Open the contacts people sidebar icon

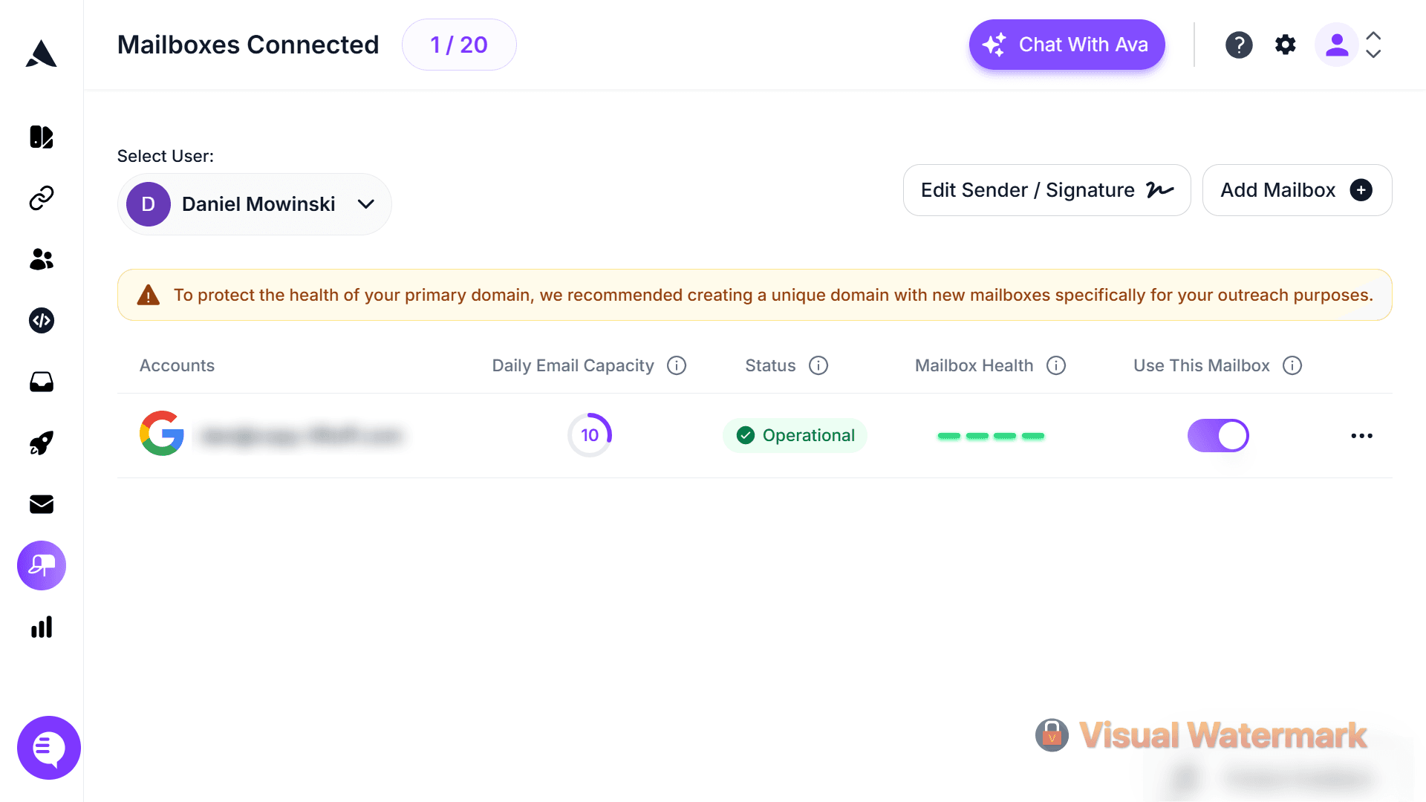(42, 259)
